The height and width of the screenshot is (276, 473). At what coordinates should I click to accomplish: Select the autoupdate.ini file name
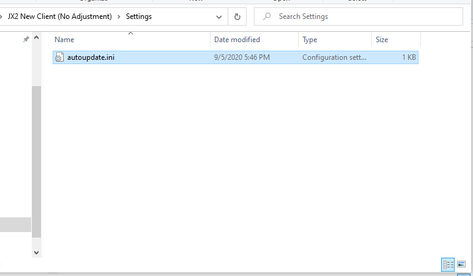click(91, 57)
